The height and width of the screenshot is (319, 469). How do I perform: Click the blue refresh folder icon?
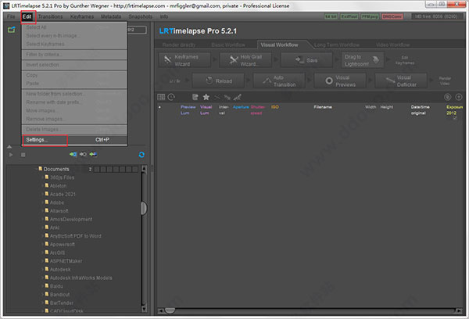[x=141, y=154]
